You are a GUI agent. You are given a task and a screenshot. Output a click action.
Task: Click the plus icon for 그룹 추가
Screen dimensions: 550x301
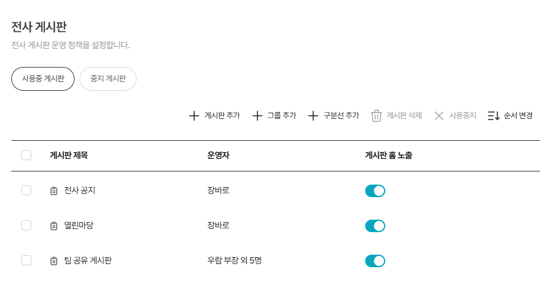pyautogui.click(x=257, y=116)
